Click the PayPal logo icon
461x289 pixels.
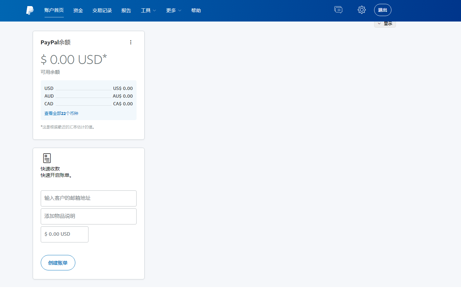click(x=30, y=10)
